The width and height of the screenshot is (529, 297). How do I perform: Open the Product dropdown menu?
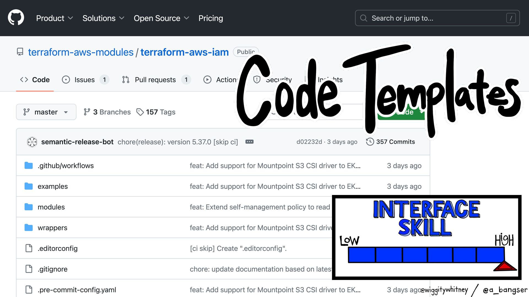(x=55, y=18)
